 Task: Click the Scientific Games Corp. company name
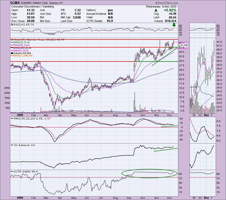34,3
